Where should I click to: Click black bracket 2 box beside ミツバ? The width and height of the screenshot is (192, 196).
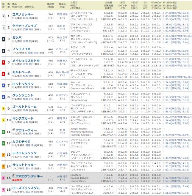click(x=3, y=39)
